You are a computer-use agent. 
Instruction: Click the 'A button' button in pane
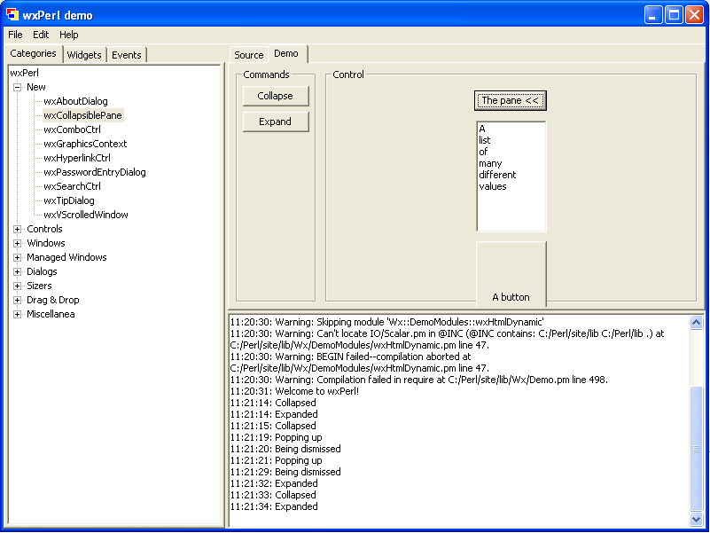coord(511,273)
